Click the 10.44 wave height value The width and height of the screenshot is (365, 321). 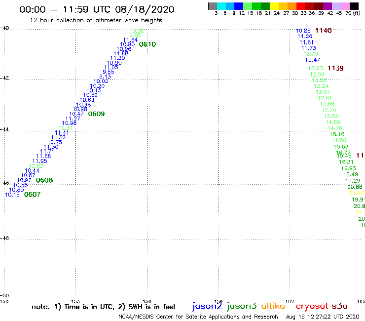(32, 171)
